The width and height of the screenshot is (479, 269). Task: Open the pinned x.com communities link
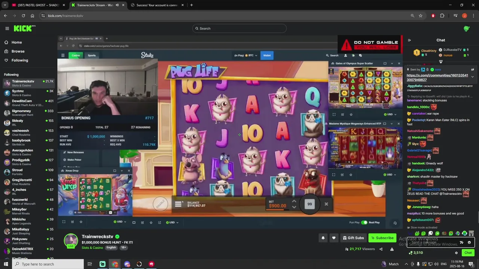pos(437,77)
